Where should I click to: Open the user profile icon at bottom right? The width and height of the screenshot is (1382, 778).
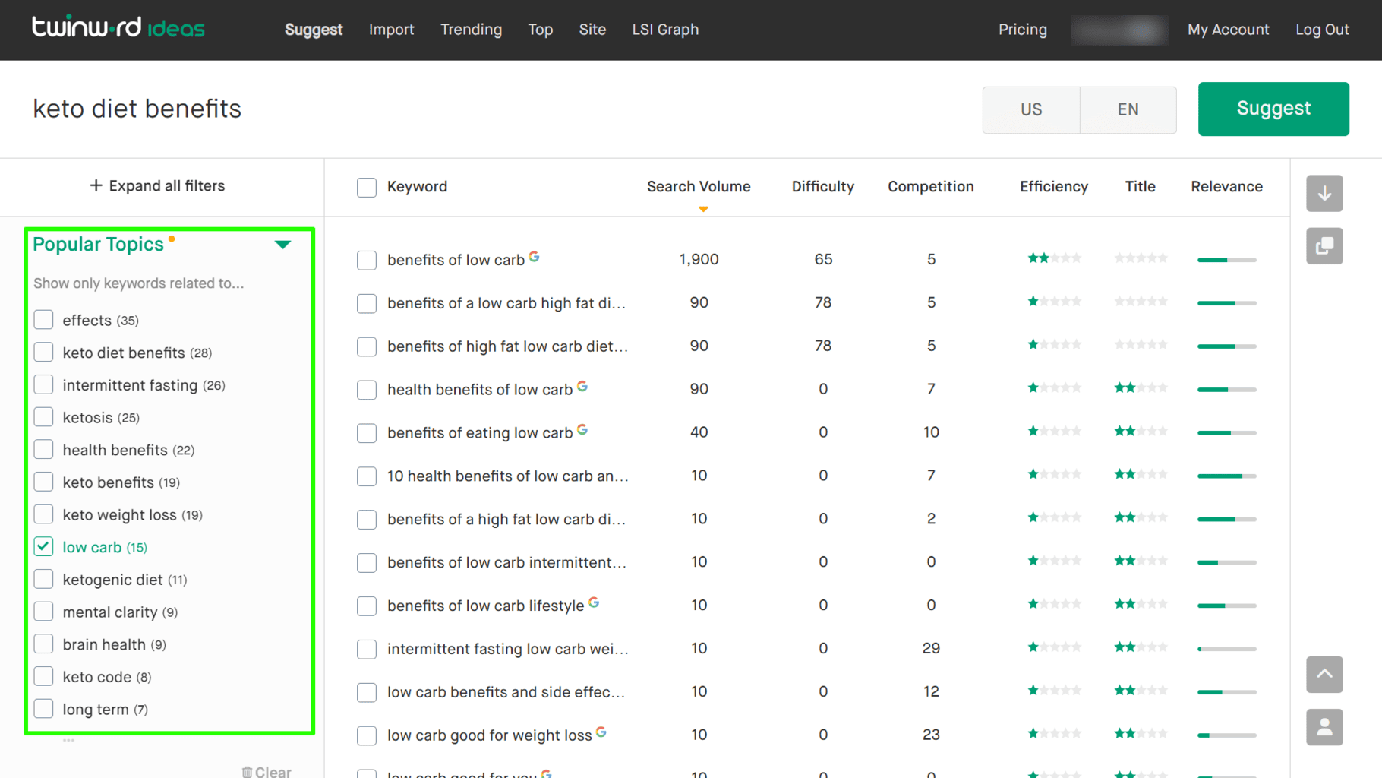click(1324, 727)
